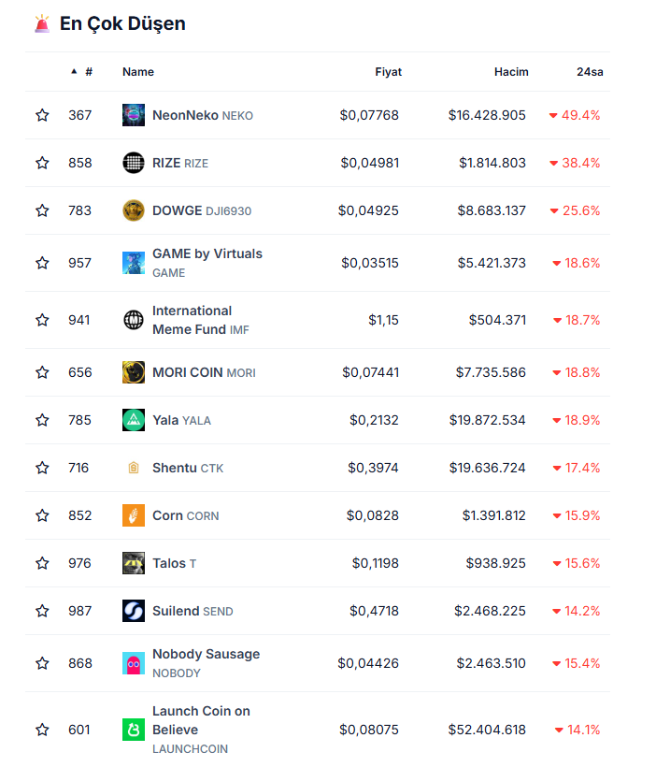The width and height of the screenshot is (656, 767).
Task: Click the RIZE coin logo icon
Action: [134, 163]
